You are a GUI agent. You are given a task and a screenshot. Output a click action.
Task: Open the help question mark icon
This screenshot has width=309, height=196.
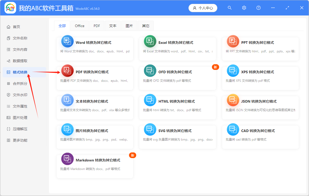(258, 8)
